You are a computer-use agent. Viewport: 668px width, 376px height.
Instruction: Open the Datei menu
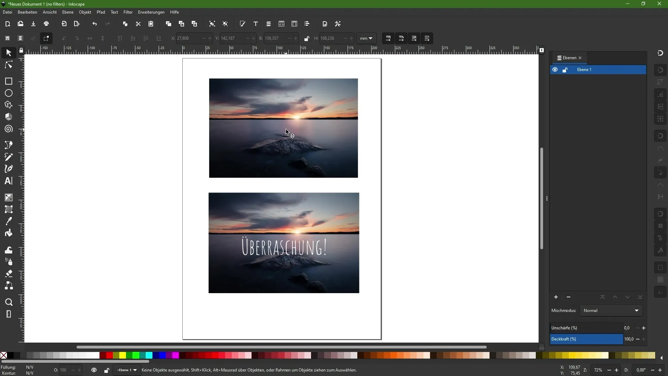(x=7, y=12)
